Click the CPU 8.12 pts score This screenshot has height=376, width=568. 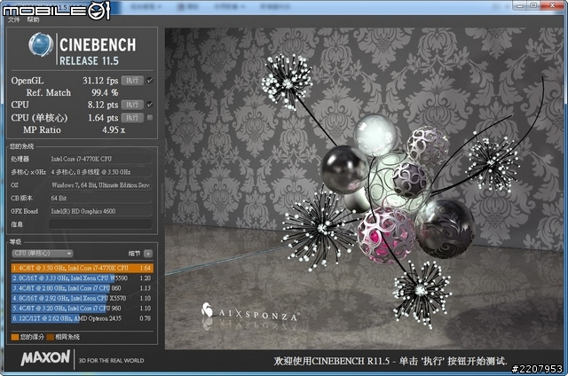point(103,105)
